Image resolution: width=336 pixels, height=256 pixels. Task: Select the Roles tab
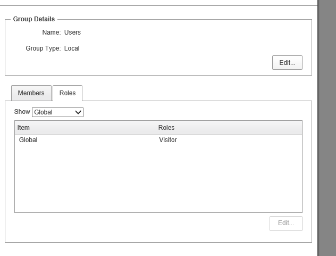(x=68, y=93)
